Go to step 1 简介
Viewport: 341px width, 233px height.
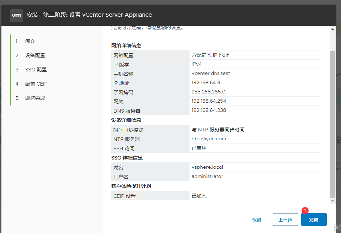[x=30, y=41]
